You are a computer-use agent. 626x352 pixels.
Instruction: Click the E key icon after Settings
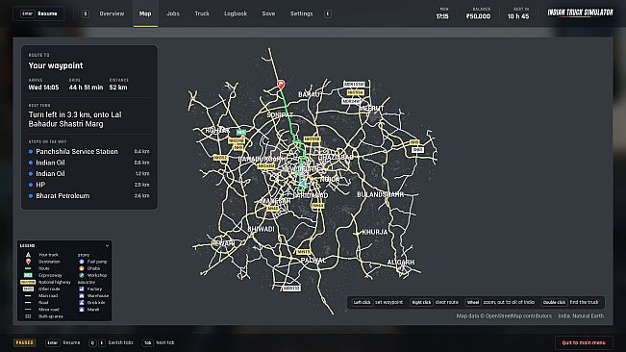(x=328, y=13)
